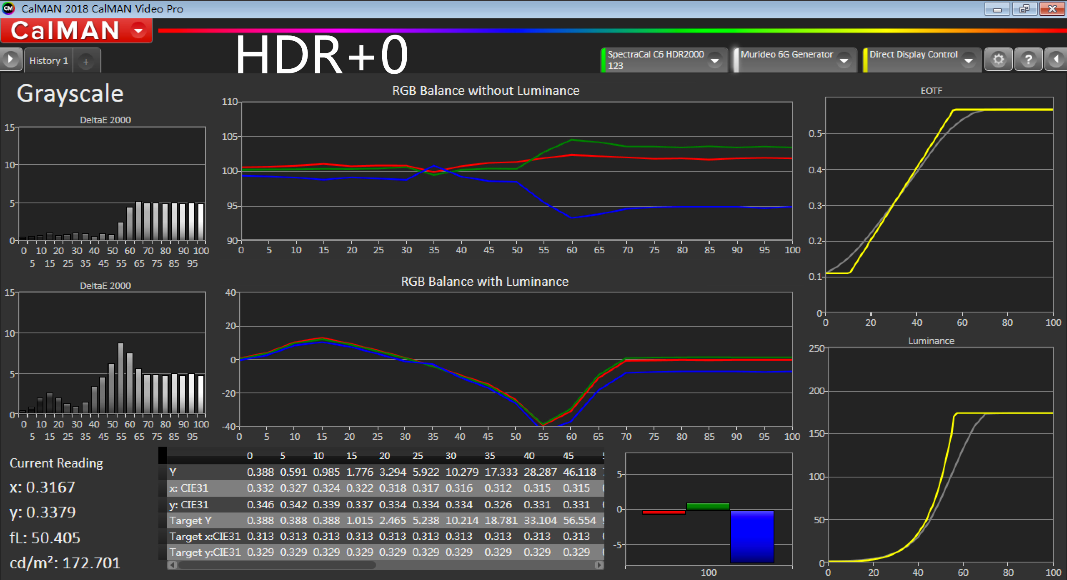Expand SpectraCal C6 HDR2000 meter dropdown

[714, 61]
